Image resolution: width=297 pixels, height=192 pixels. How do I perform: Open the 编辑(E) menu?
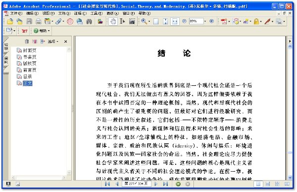[x=32, y=13]
